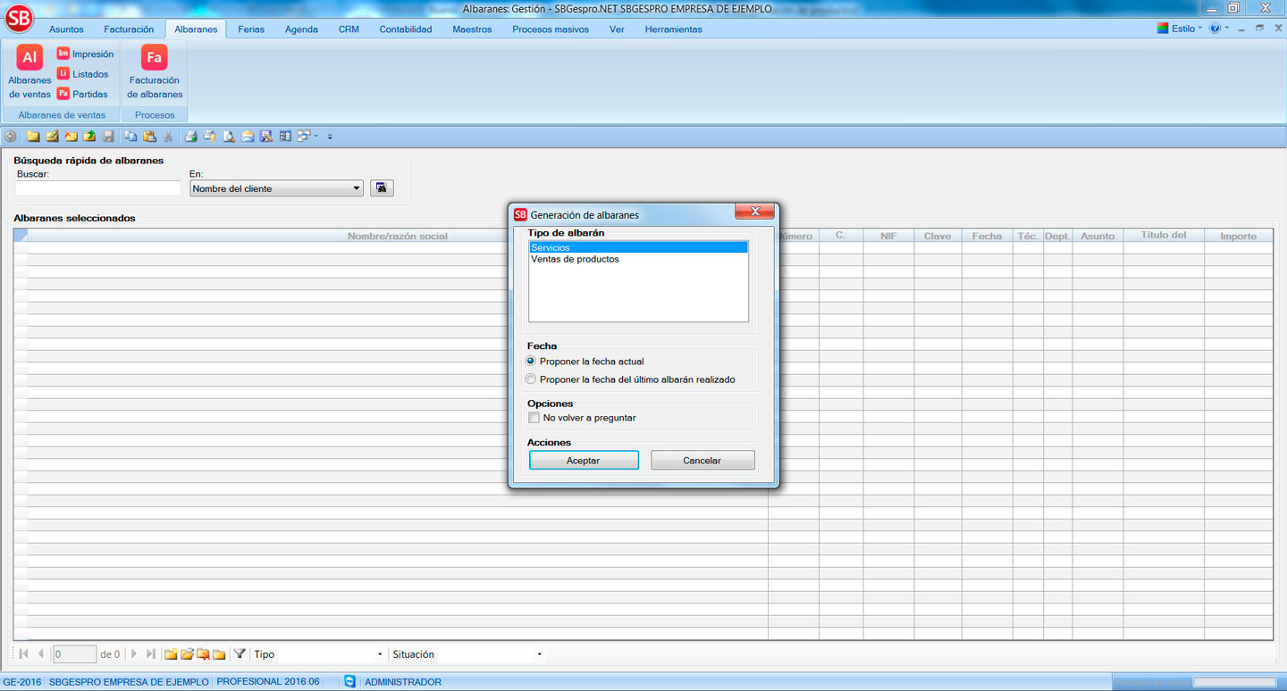Check 'No volver a preguntar' checkbox

534,418
